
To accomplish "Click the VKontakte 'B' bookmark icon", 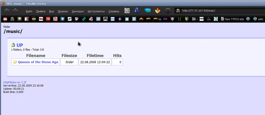I will pos(63,19).
